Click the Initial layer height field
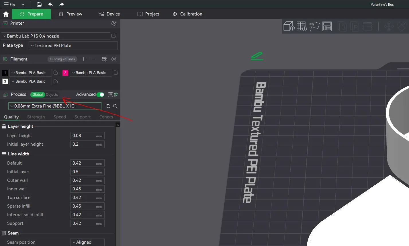 pos(87,144)
